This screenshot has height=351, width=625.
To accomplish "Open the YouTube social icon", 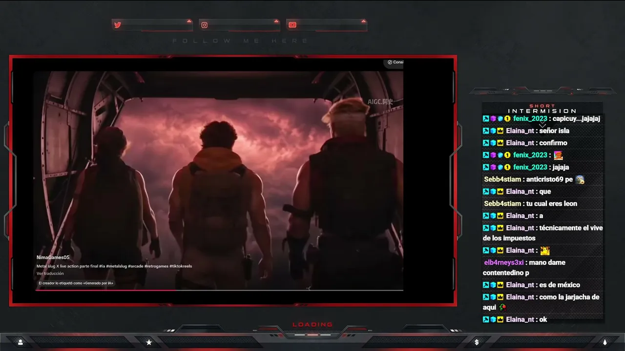I will coord(292,25).
